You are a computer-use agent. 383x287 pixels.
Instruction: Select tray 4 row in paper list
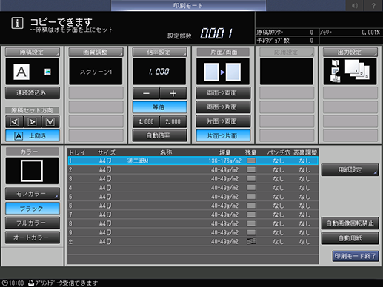click(193, 188)
